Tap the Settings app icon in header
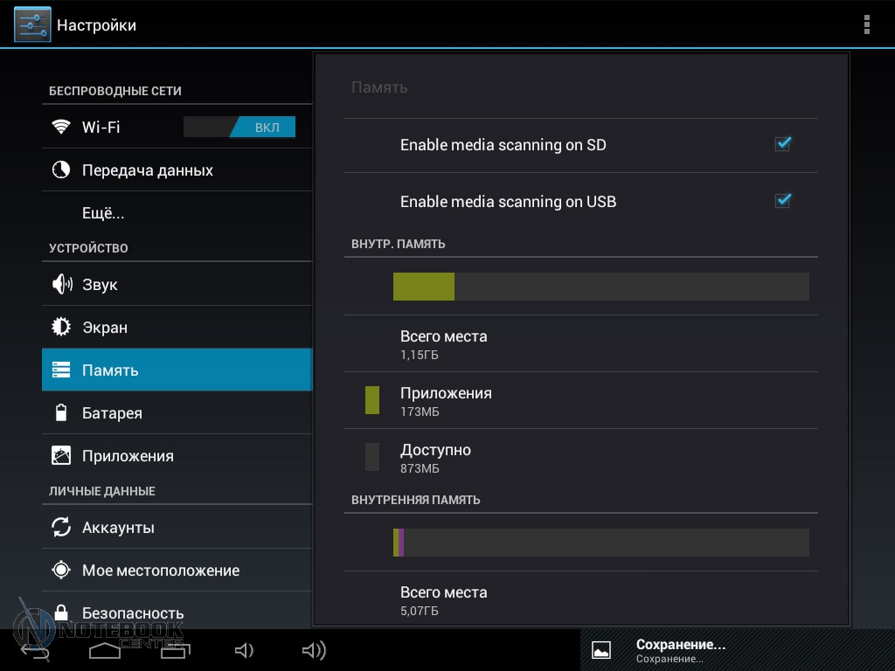This screenshot has width=895, height=671. [x=32, y=24]
